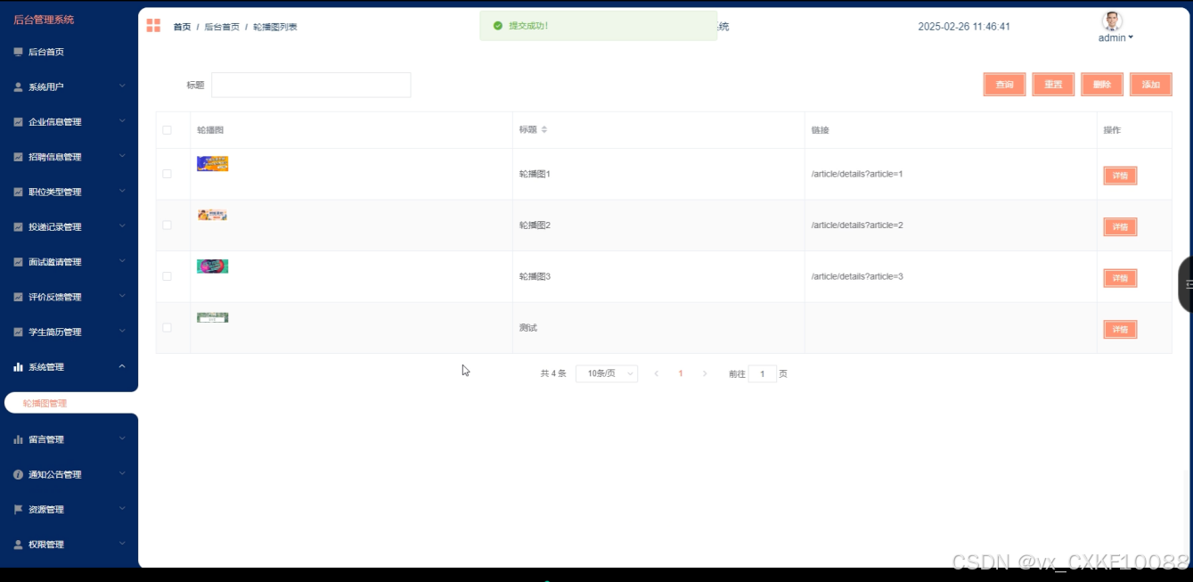Click the person icon beside 权限管理
This screenshot has width=1193, height=582.
[x=18, y=545]
